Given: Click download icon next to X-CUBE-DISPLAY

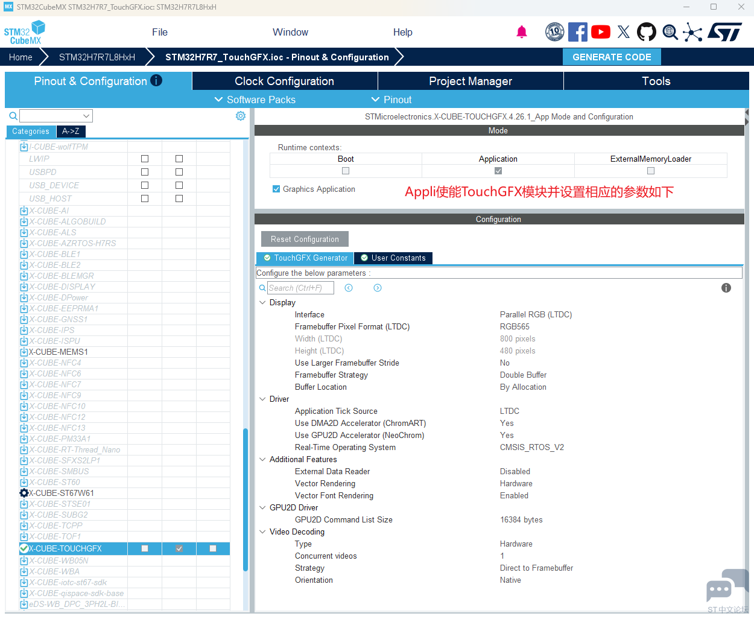Looking at the screenshot, I should 24,287.
